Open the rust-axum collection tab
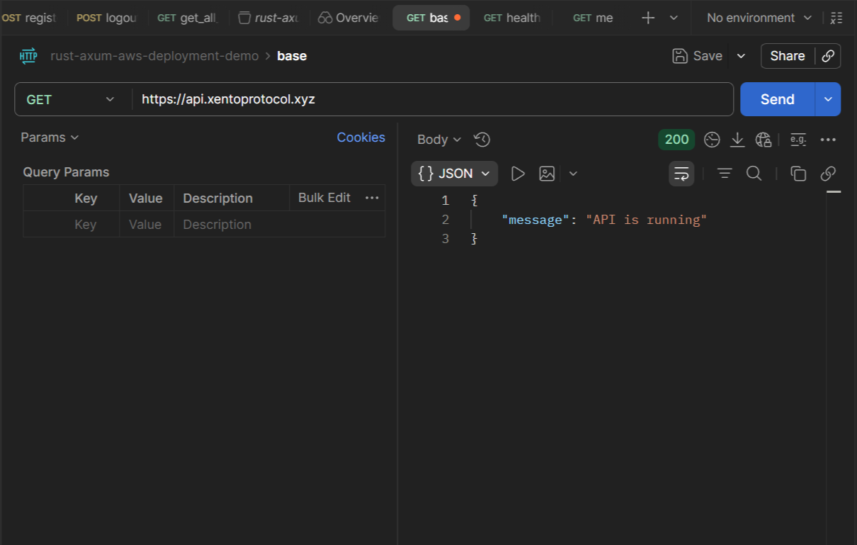The height and width of the screenshot is (545, 857). 268,18
